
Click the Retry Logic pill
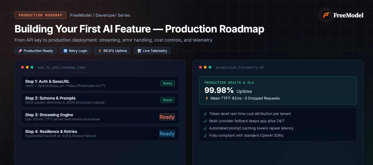pos(75,51)
